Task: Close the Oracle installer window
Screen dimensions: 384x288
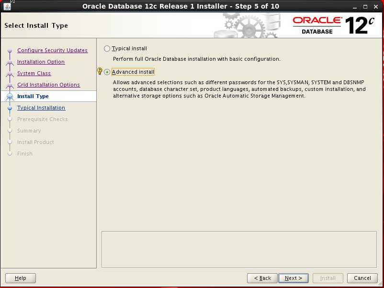Action: click(x=376, y=7)
